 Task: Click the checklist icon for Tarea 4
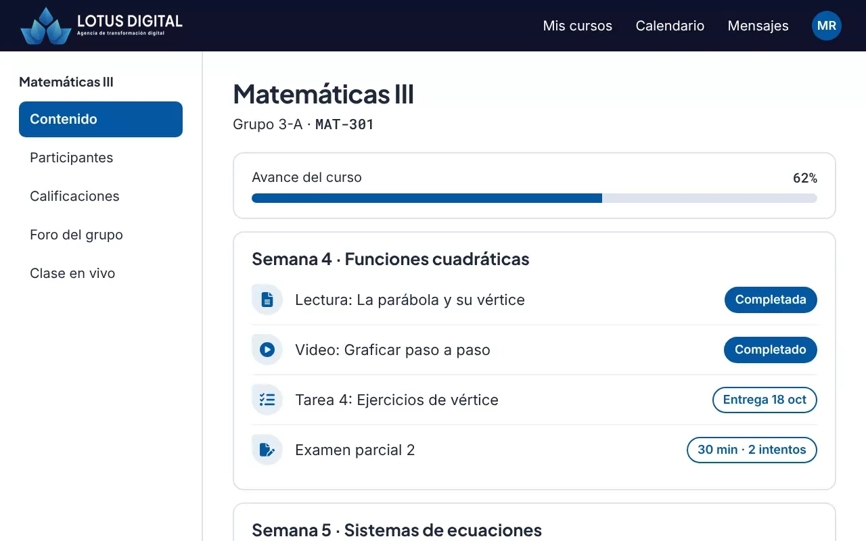click(267, 400)
